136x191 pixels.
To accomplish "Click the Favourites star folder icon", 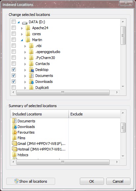I will (x=15, y=132).
